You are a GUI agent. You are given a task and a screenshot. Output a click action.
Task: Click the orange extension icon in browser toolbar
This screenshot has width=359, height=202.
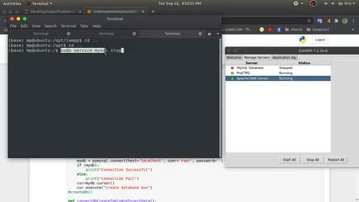click(329, 21)
